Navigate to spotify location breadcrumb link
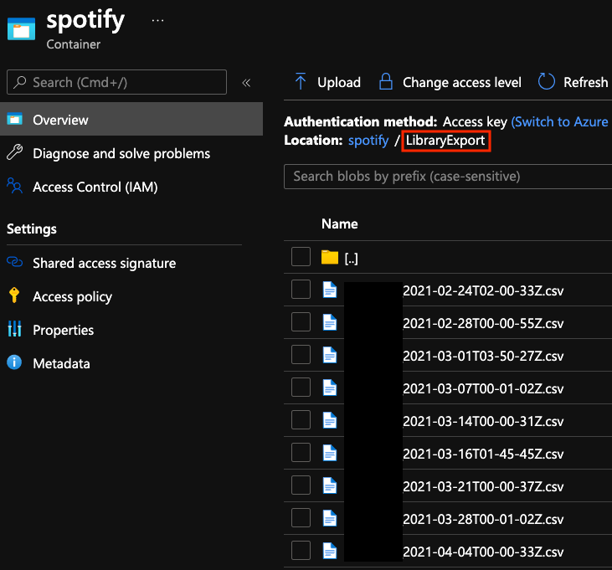612x570 pixels. tap(368, 141)
